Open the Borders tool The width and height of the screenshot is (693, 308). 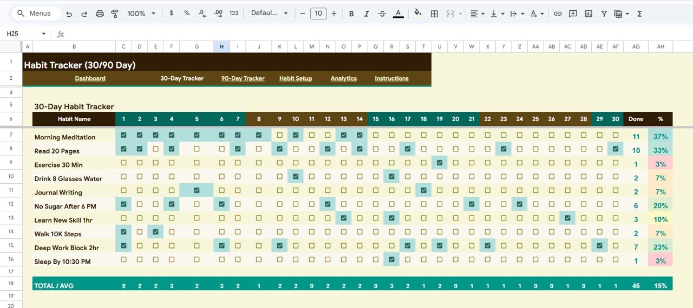coord(434,14)
